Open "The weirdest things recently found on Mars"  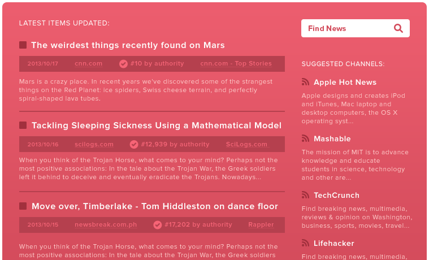pos(128,45)
